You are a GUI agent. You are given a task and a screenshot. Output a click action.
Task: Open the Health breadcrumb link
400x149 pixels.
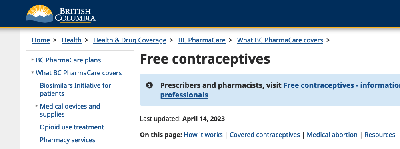(72, 40)
